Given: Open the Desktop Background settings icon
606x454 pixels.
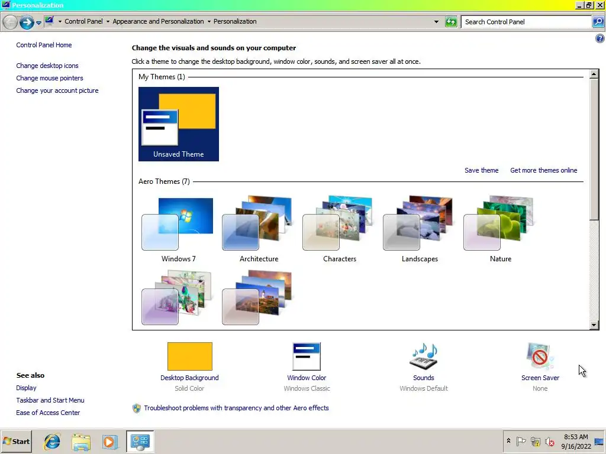Looking at the screenshot, I should [x=190, y=356].
